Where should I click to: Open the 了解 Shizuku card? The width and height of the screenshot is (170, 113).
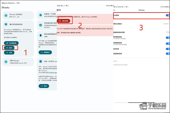(x=18, y=62)
